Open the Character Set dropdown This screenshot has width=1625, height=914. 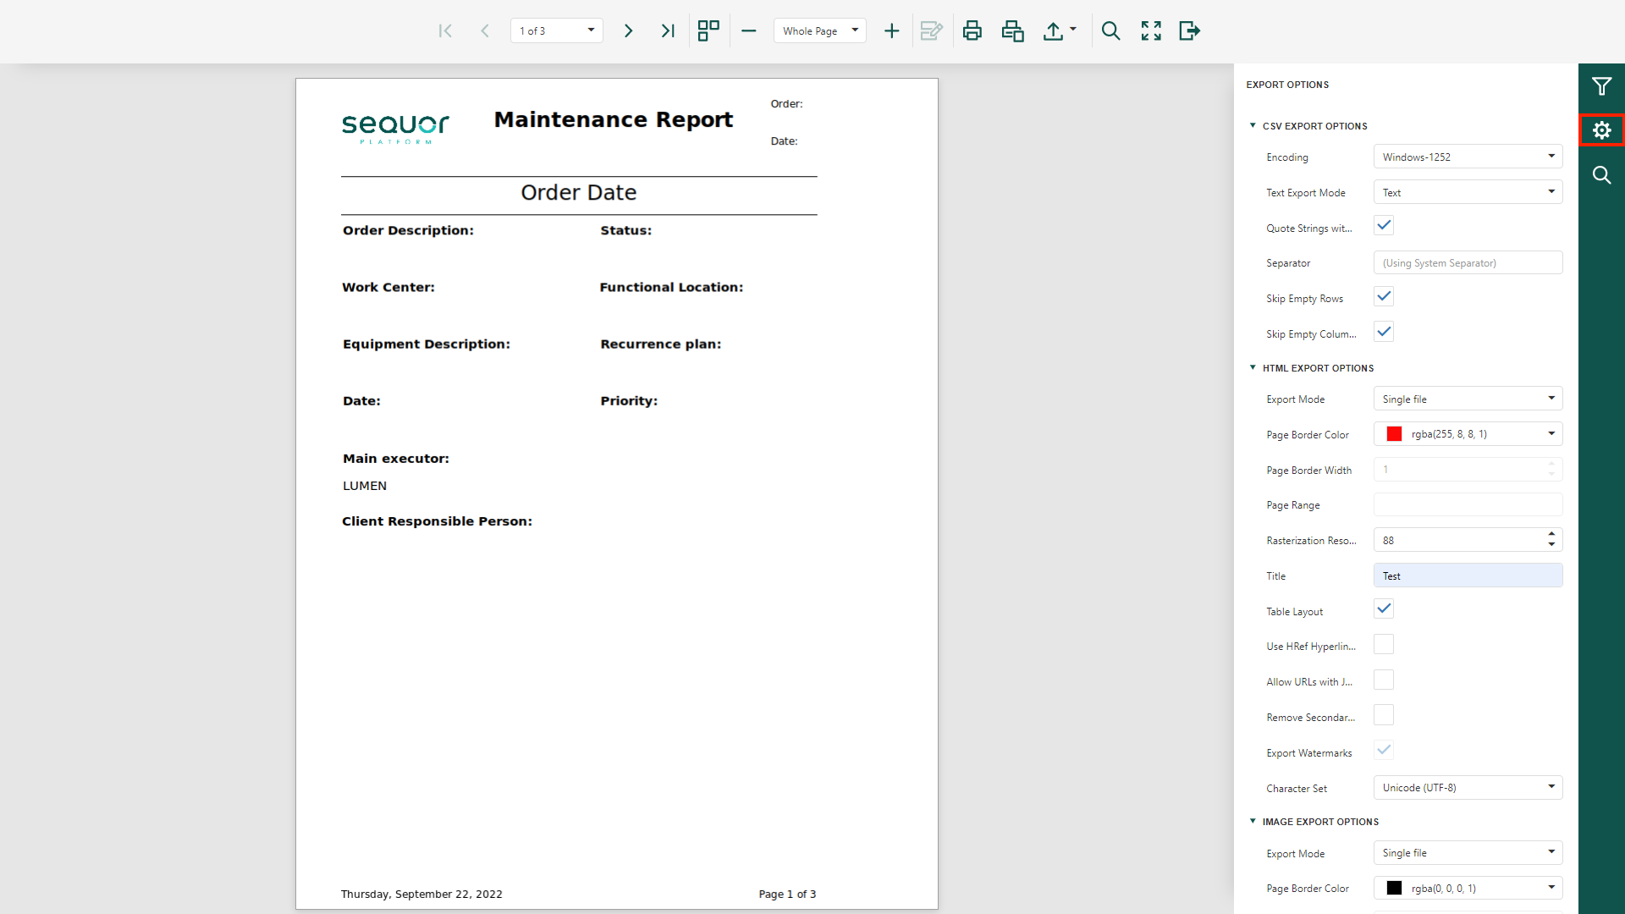point(1468,787)
